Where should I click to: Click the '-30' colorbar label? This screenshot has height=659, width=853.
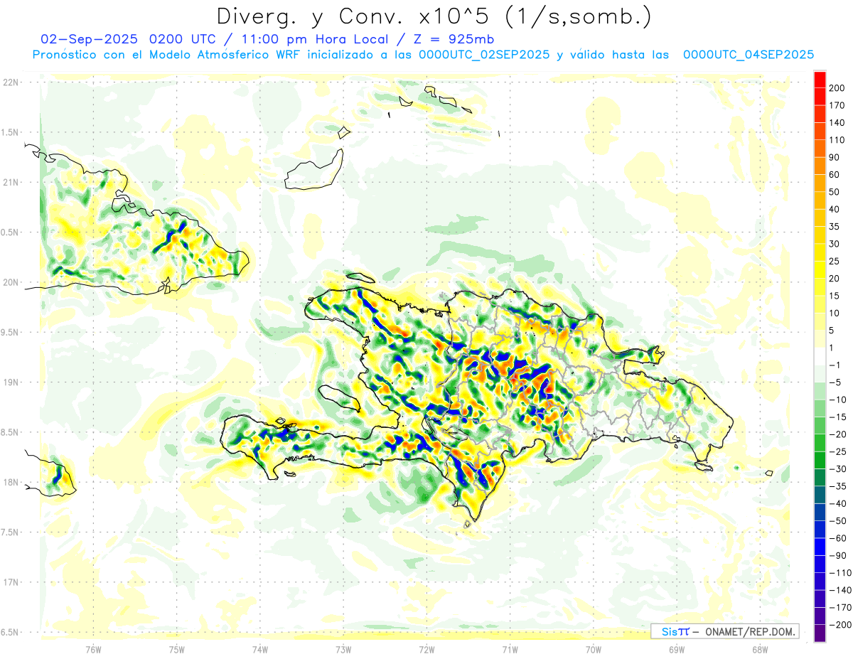[x=839, y=469]
